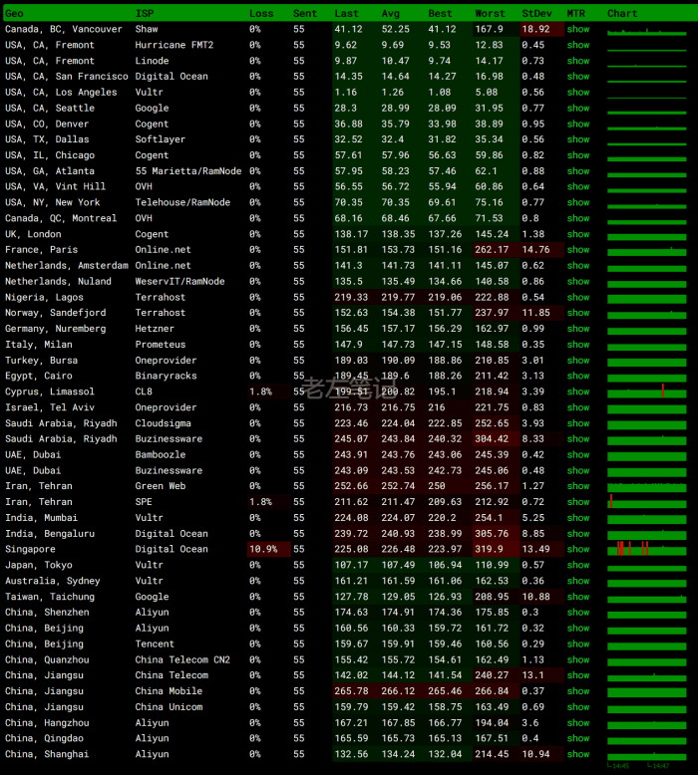Show MTR for France Paris Online.net
The width and height of the screenshot is (698, 775).
point(577,250)
